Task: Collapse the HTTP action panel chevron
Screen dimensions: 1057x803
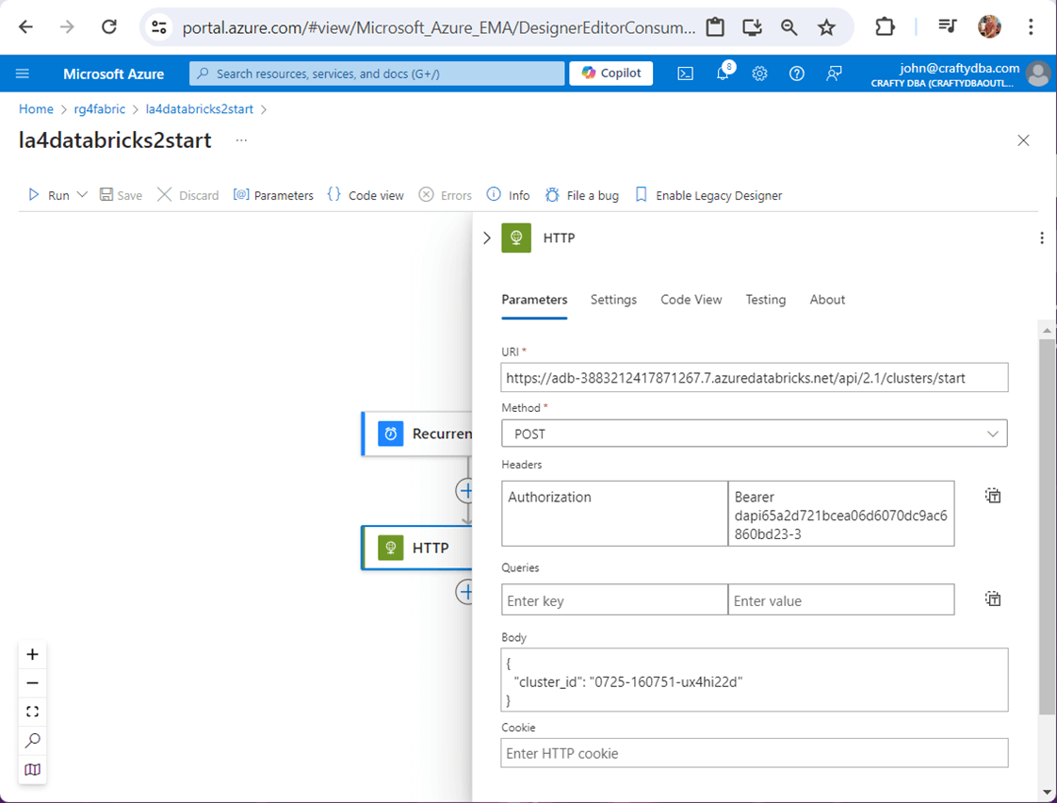Action: (487, 238)
